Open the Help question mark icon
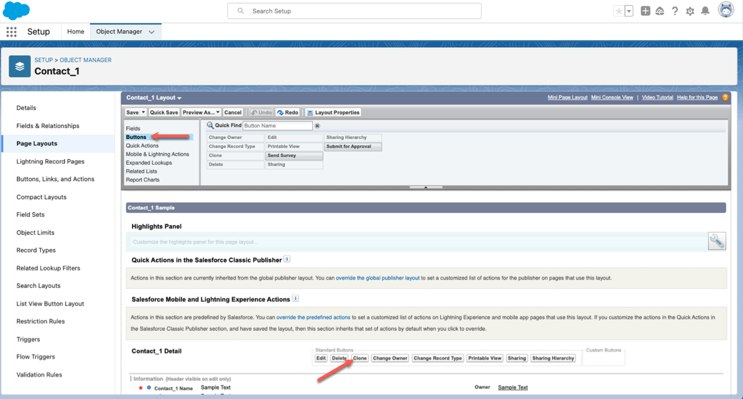743x399 pixels. [675, 11]
